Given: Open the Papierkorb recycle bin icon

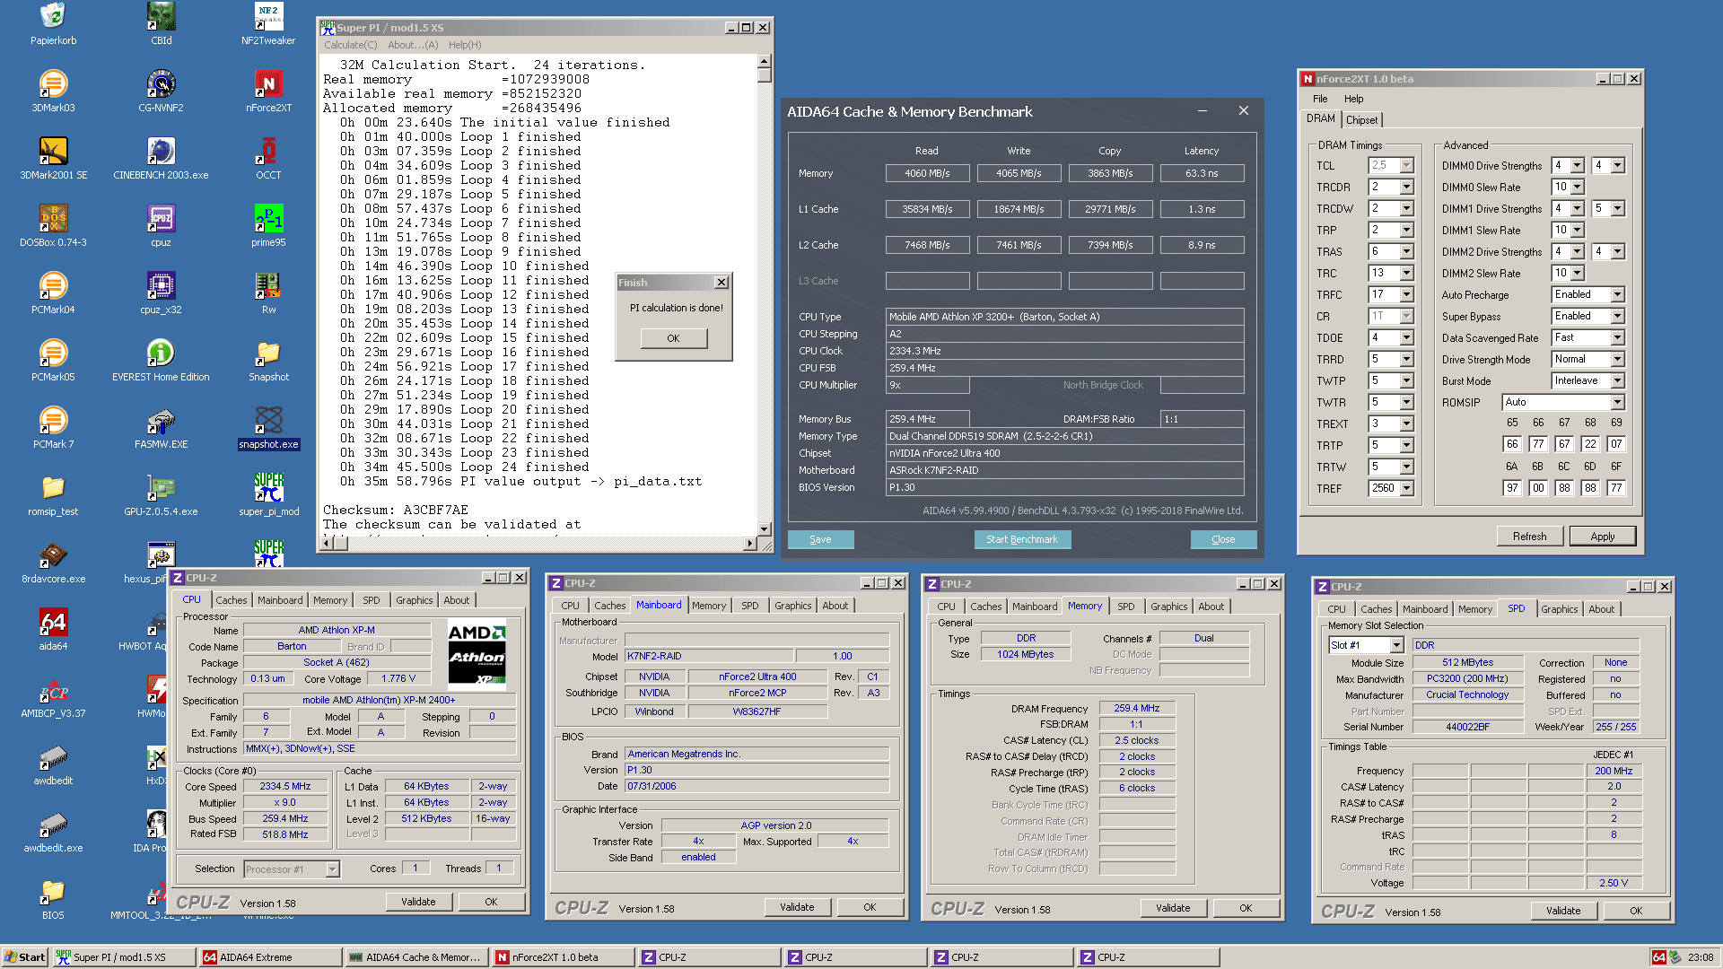Looking at the screenshot, I should [x=53, y=24].
